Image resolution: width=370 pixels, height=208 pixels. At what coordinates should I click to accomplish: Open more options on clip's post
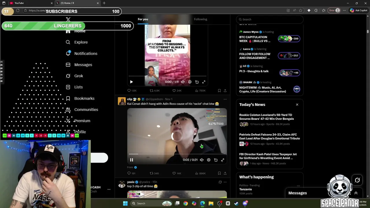(225, 99)
